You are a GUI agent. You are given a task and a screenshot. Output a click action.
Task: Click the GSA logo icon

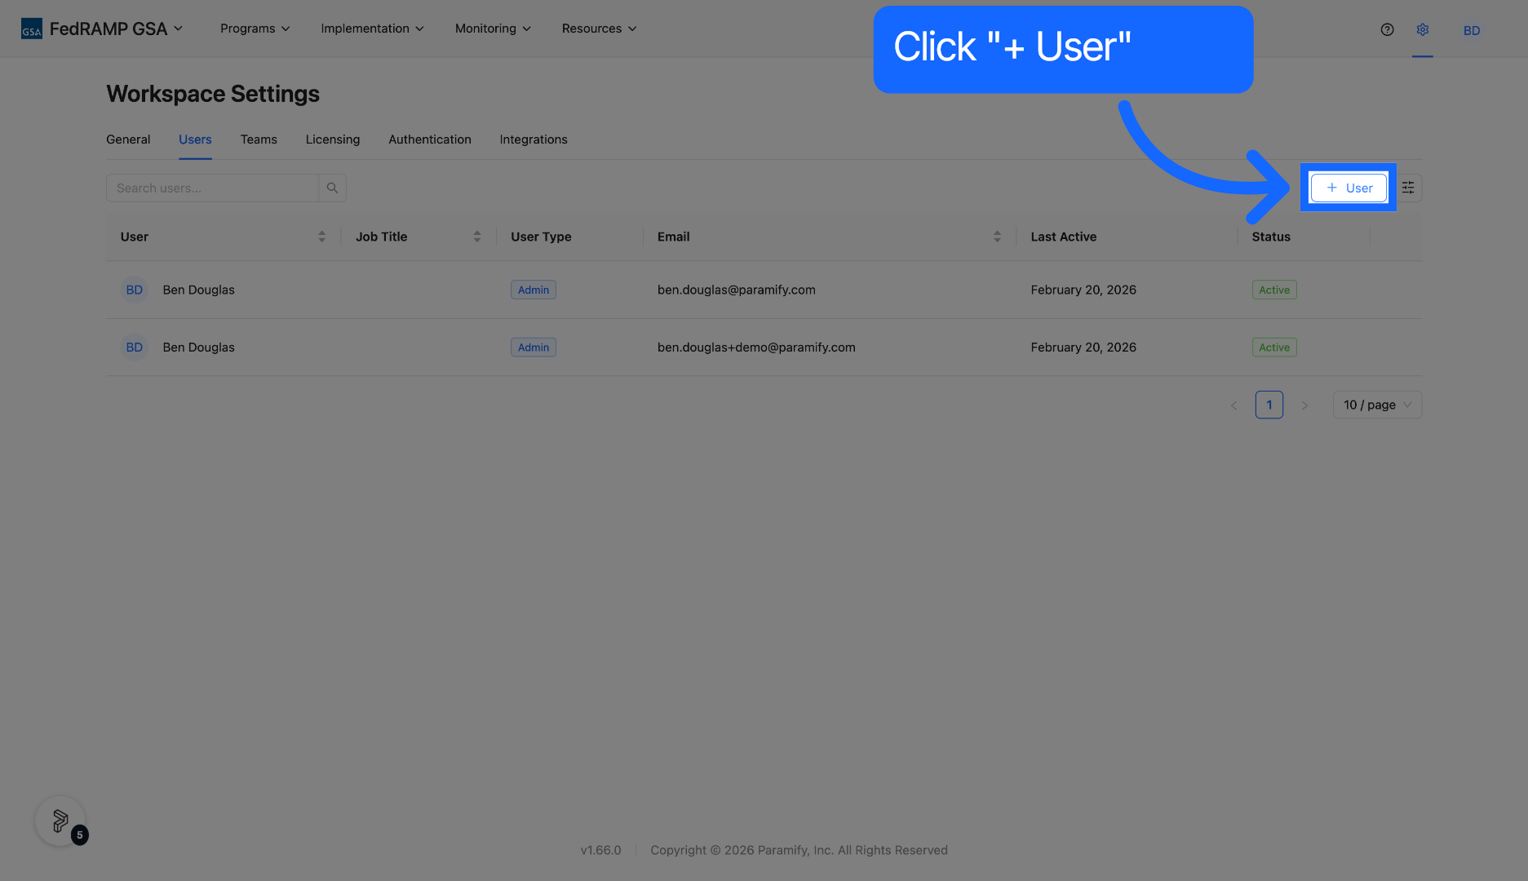pyautogui.click(x=31, y=29)
